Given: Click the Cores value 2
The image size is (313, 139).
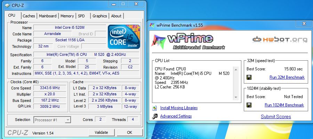Looking at the screenshot, I should tap(101, 120).
